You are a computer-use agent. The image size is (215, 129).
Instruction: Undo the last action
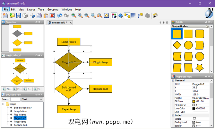point(60,15)
